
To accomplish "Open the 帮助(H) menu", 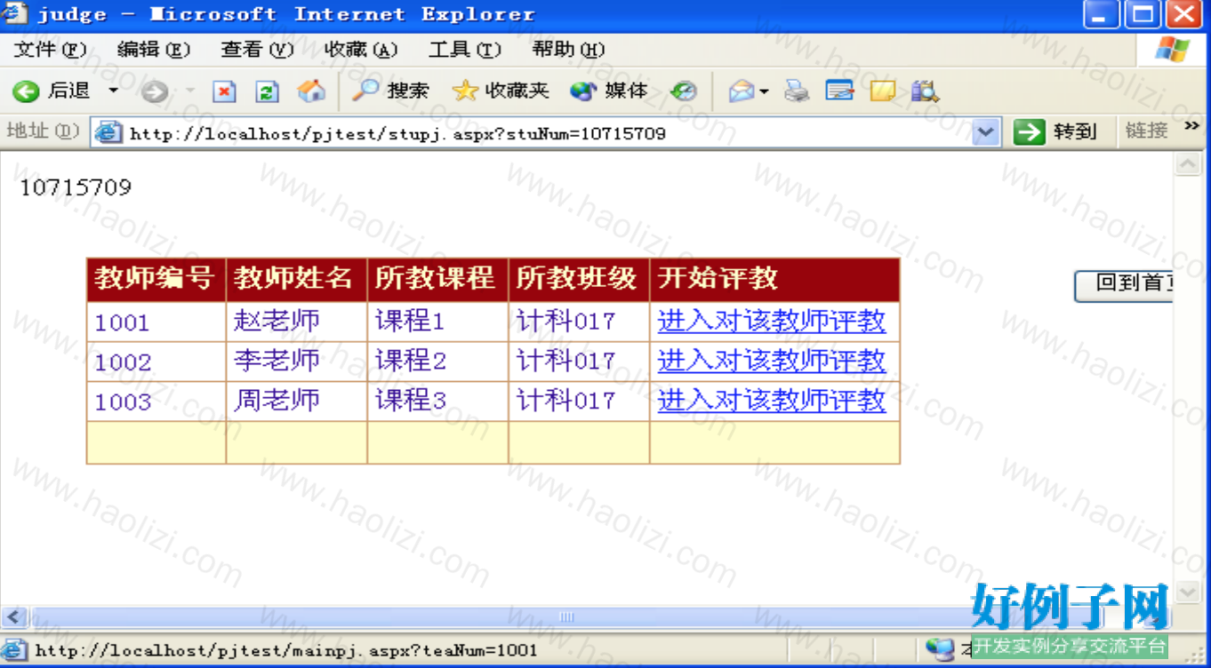I will click(568, 50).
